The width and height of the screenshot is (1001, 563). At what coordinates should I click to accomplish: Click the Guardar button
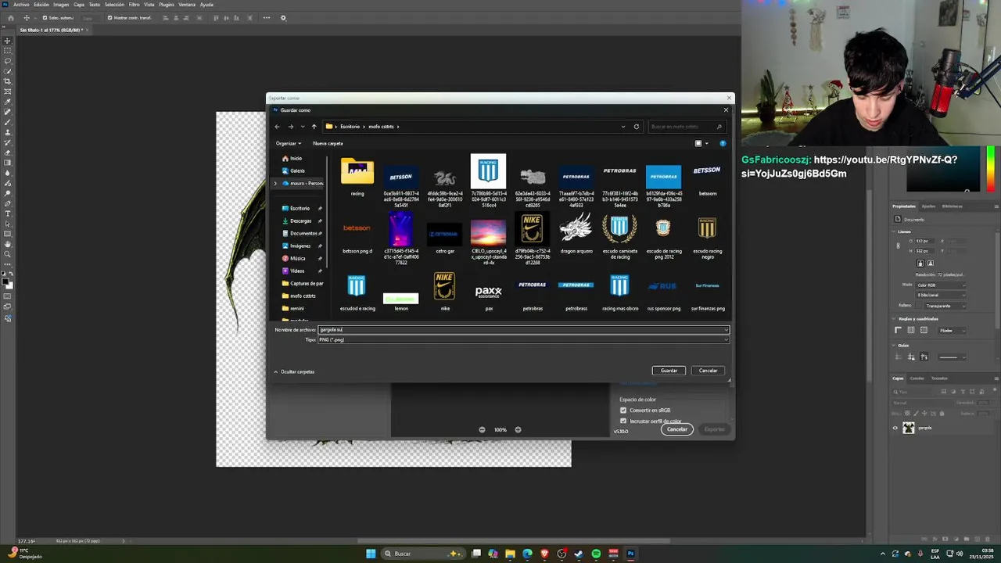(x=669, y=371)
